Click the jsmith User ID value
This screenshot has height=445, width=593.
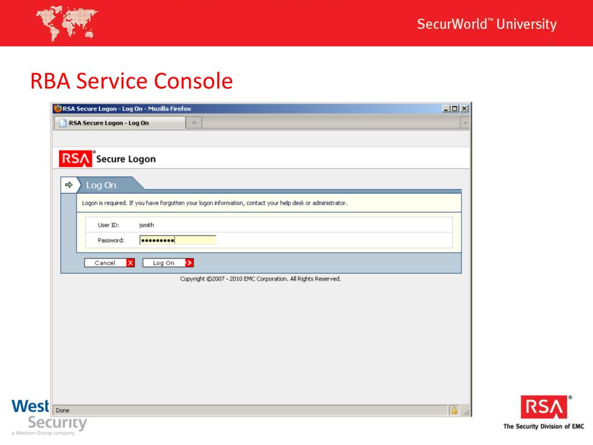tap(147, 225)
